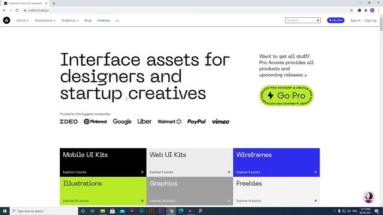Open the Windows notification center
This screenshot has height=215, width=383.
click(x=376, y=211)
